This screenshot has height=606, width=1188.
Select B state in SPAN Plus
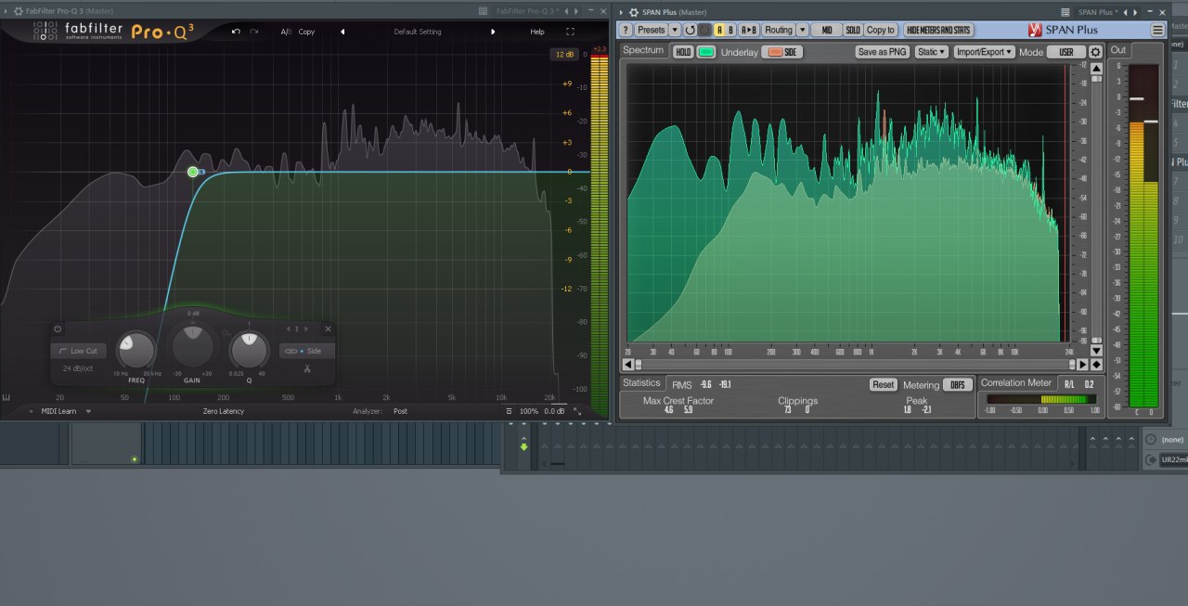tap(730, 30)
